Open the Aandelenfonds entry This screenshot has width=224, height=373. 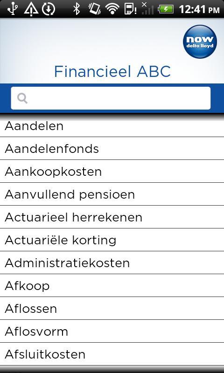tap(112, 148)
